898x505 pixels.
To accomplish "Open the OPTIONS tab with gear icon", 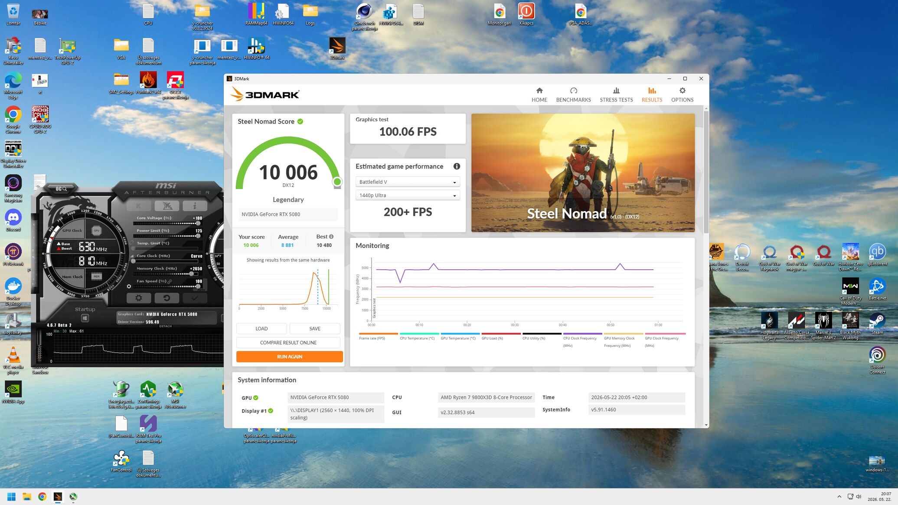I will pos(682,94).
